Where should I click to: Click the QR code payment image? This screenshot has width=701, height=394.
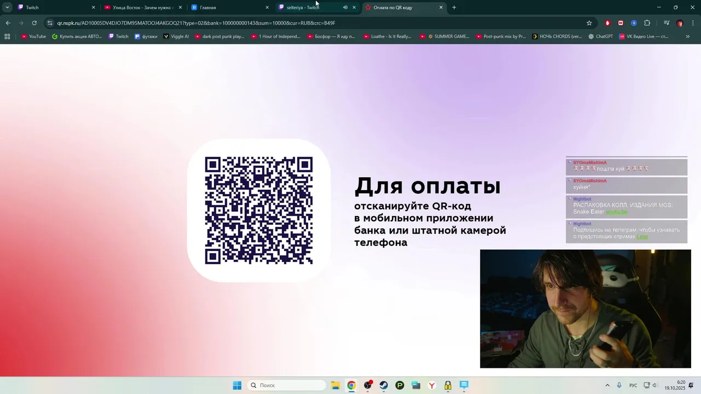click(x=258, y=211)
